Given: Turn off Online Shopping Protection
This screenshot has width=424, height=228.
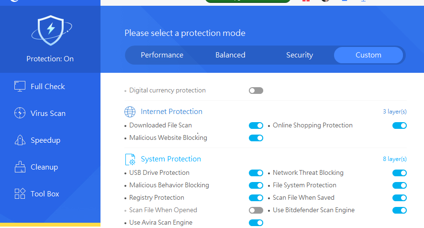Looking at the screenshot, I should [x=400, y=125].
